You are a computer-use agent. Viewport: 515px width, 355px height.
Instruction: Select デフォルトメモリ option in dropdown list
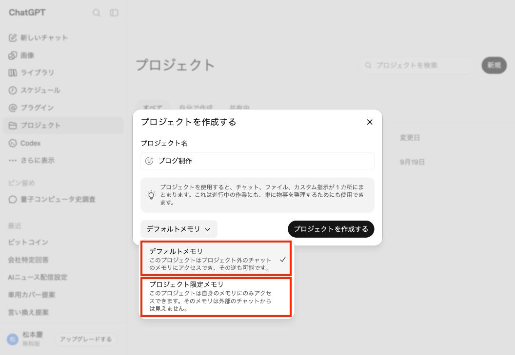click(216, 259)
